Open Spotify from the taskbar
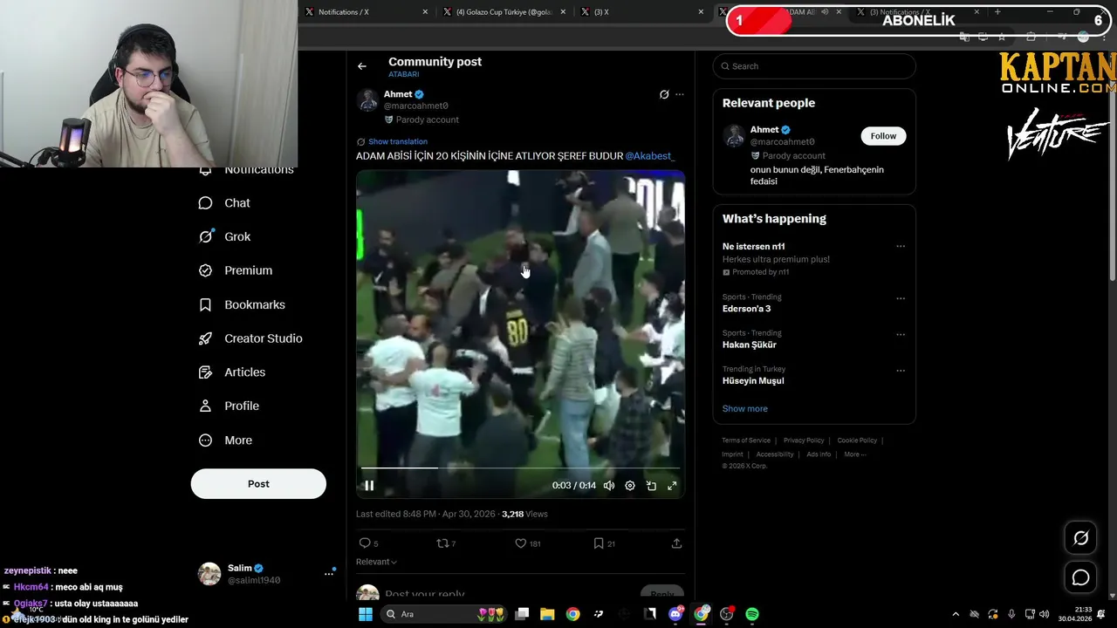1117x628 pixels. pos(752,614)
